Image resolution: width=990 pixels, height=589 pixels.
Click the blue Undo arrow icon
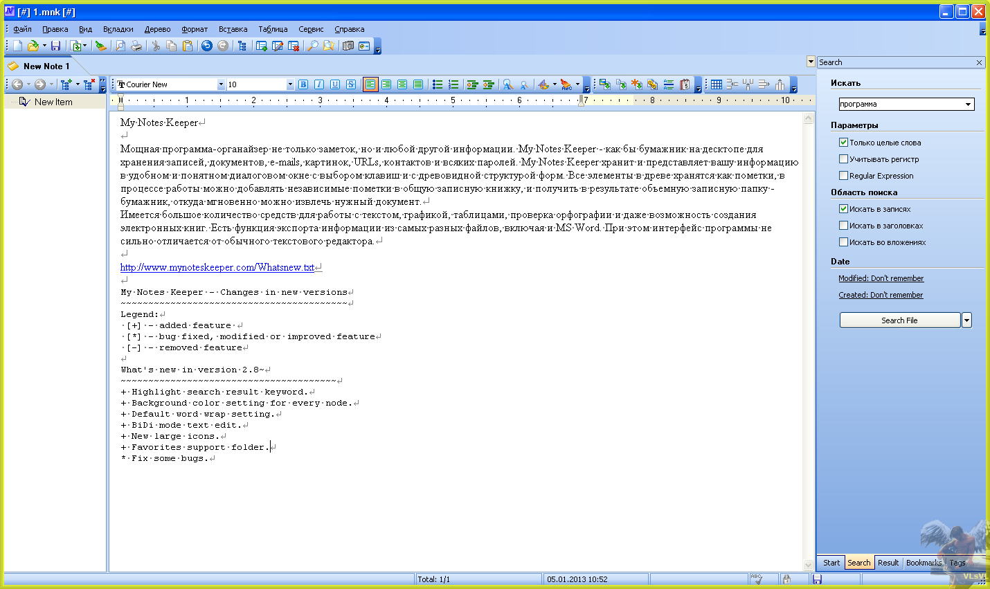[x=207, y=46]
